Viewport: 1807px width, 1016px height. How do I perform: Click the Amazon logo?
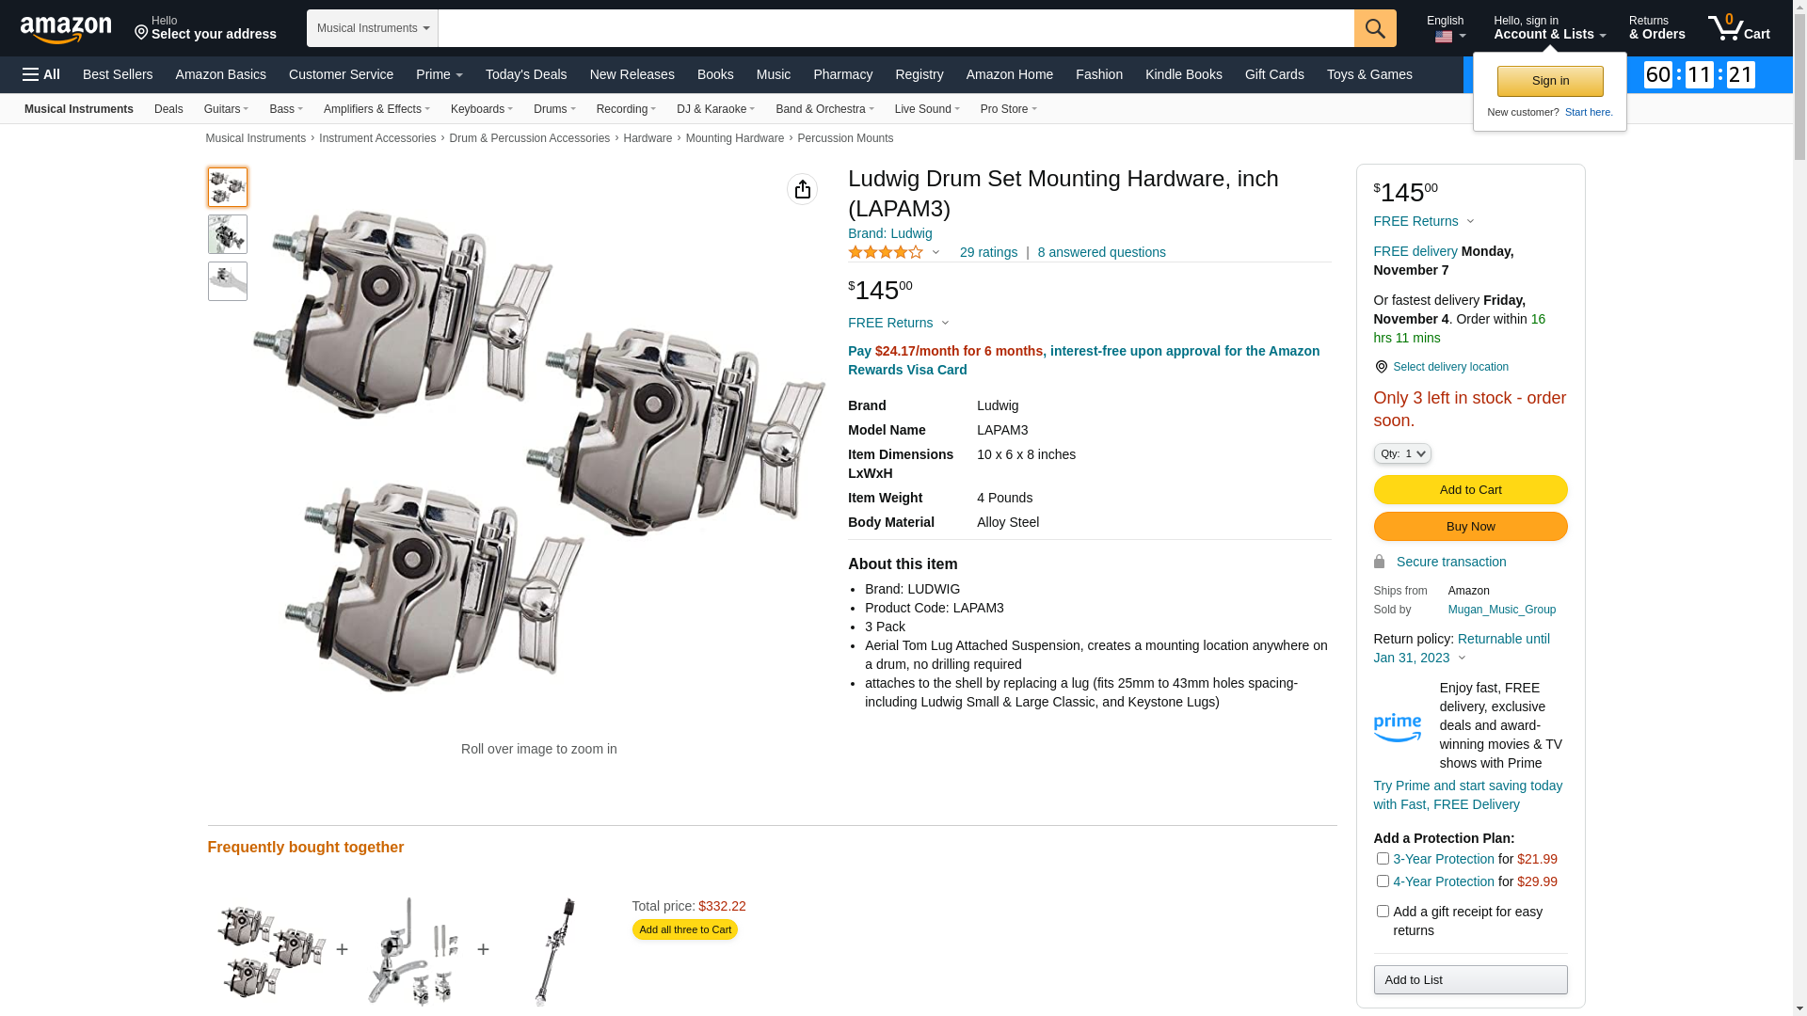(66, 30)
